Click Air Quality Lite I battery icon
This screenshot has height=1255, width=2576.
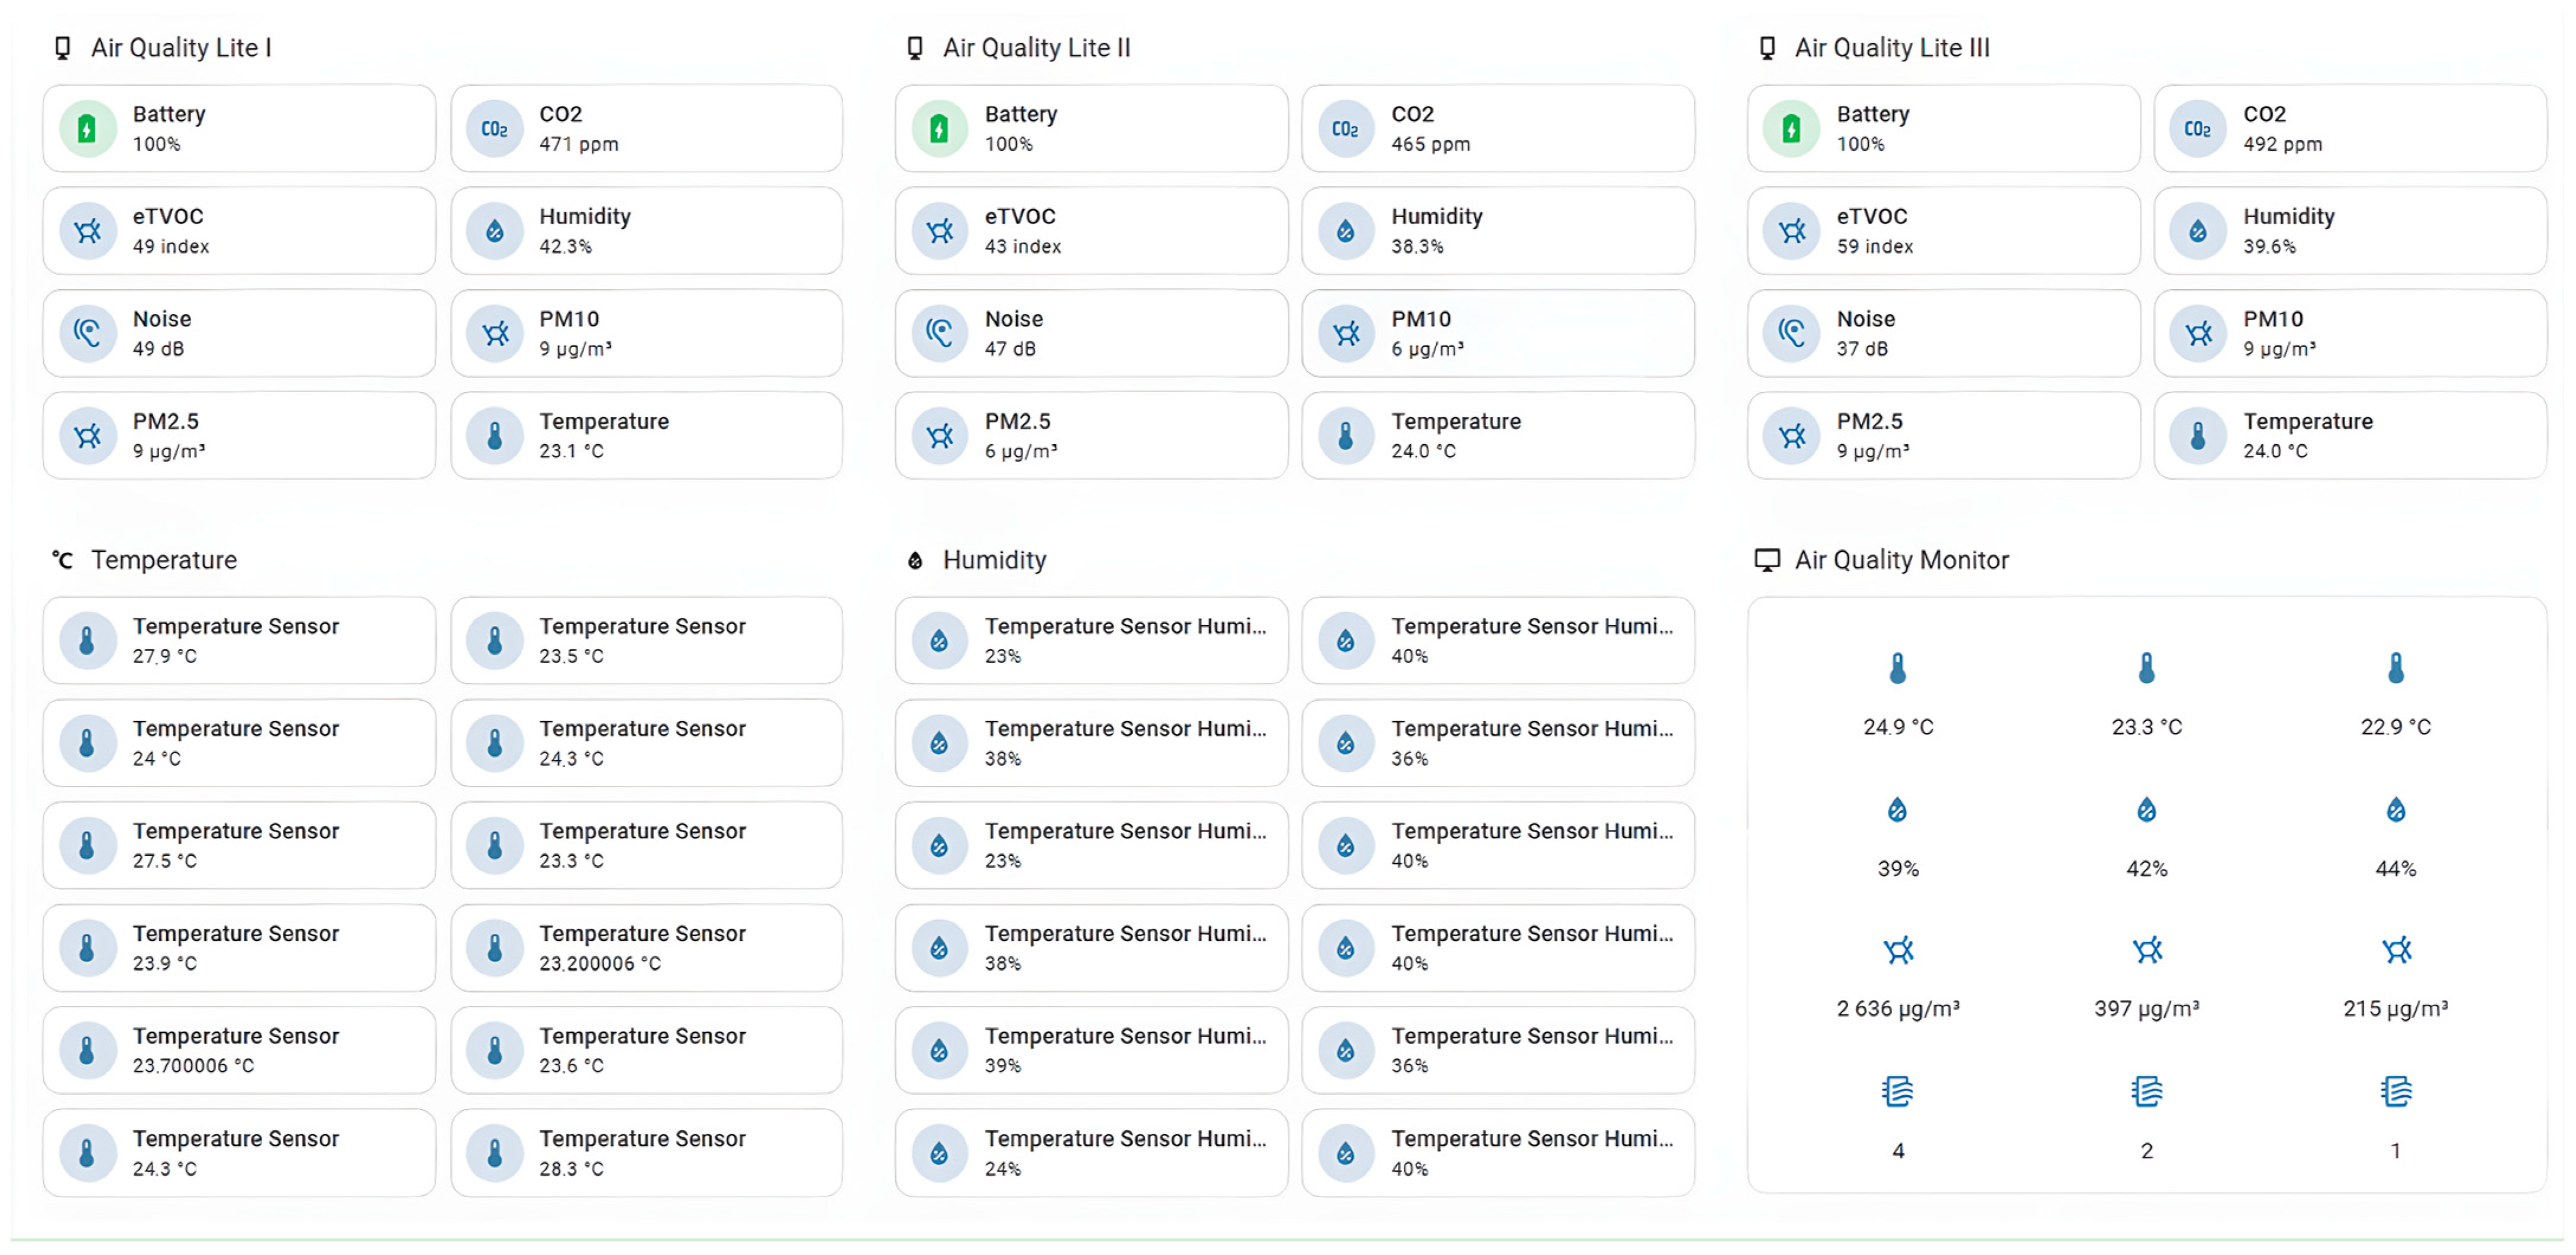point(87,129)
